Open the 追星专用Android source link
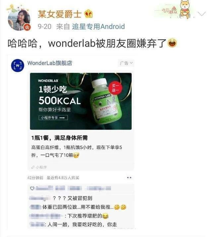This screenshot has width=212, height=237. click(x=98, y=26)
